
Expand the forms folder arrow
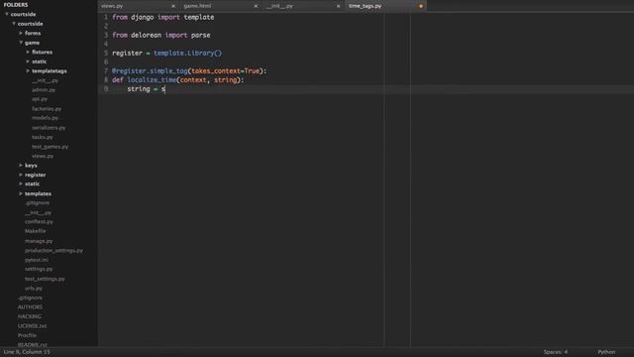tap(21, 33)
